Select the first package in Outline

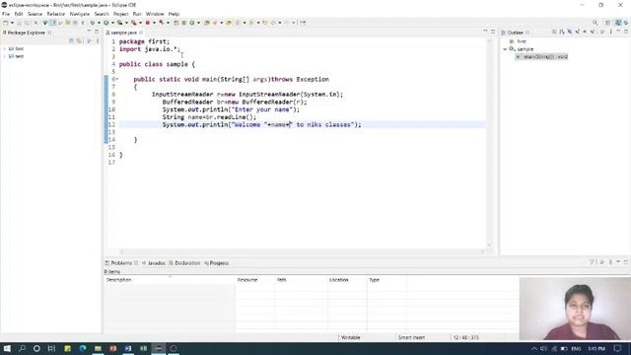coord(522,41)
